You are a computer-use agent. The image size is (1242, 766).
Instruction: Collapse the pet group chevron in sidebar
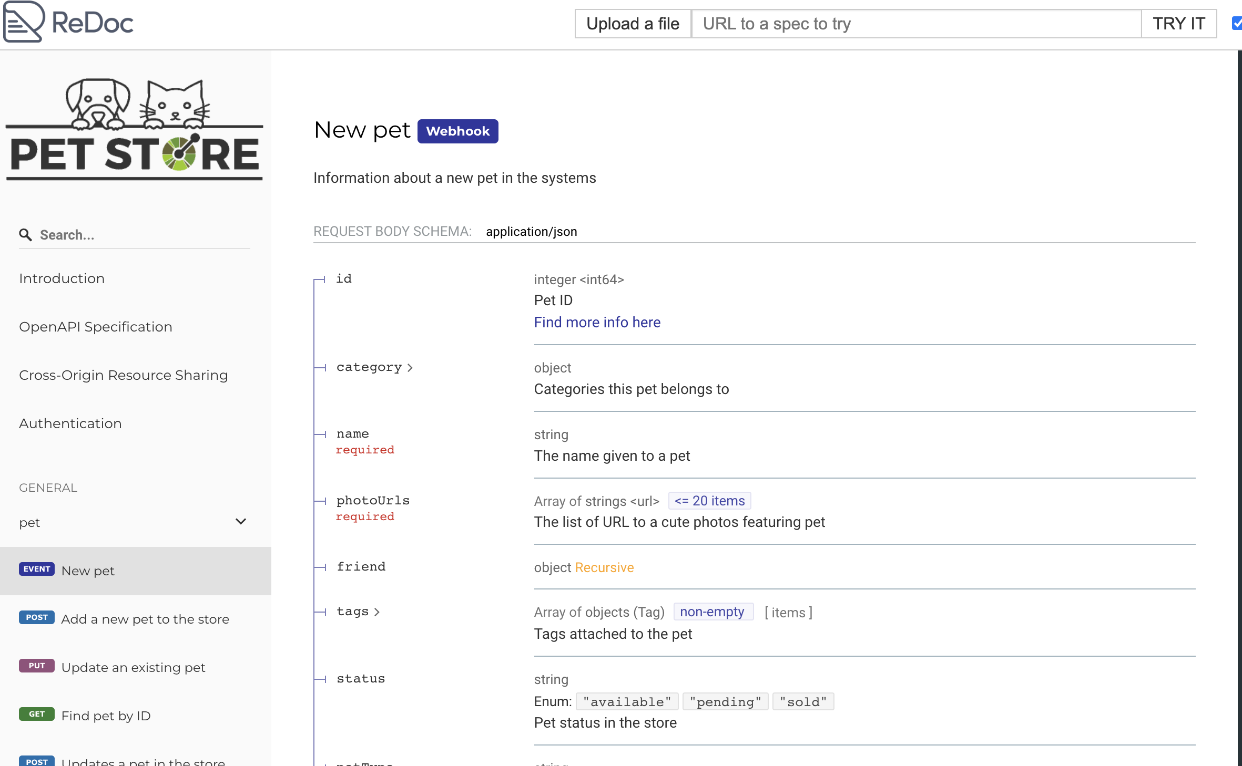tap(241, 522)
